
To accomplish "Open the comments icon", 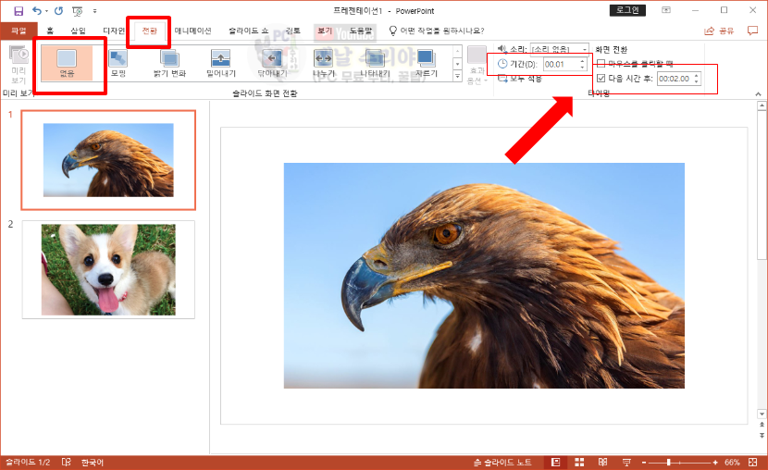I will 753,31.
